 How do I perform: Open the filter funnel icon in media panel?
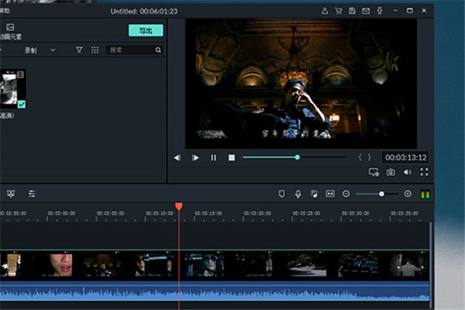79,50
